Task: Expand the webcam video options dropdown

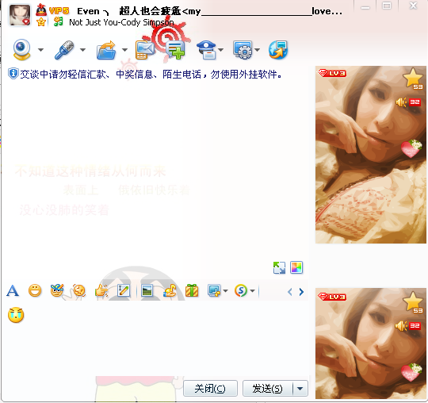Action: tap(40, 50)
